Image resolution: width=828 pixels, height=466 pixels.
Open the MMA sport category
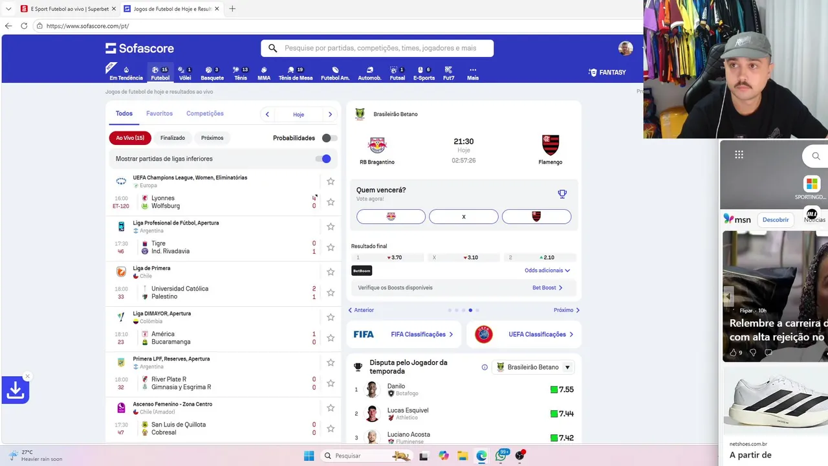click(x=264, y=73)
